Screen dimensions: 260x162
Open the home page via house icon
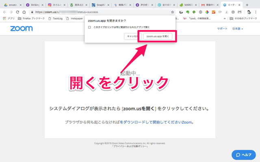click(x=24, y=12)
